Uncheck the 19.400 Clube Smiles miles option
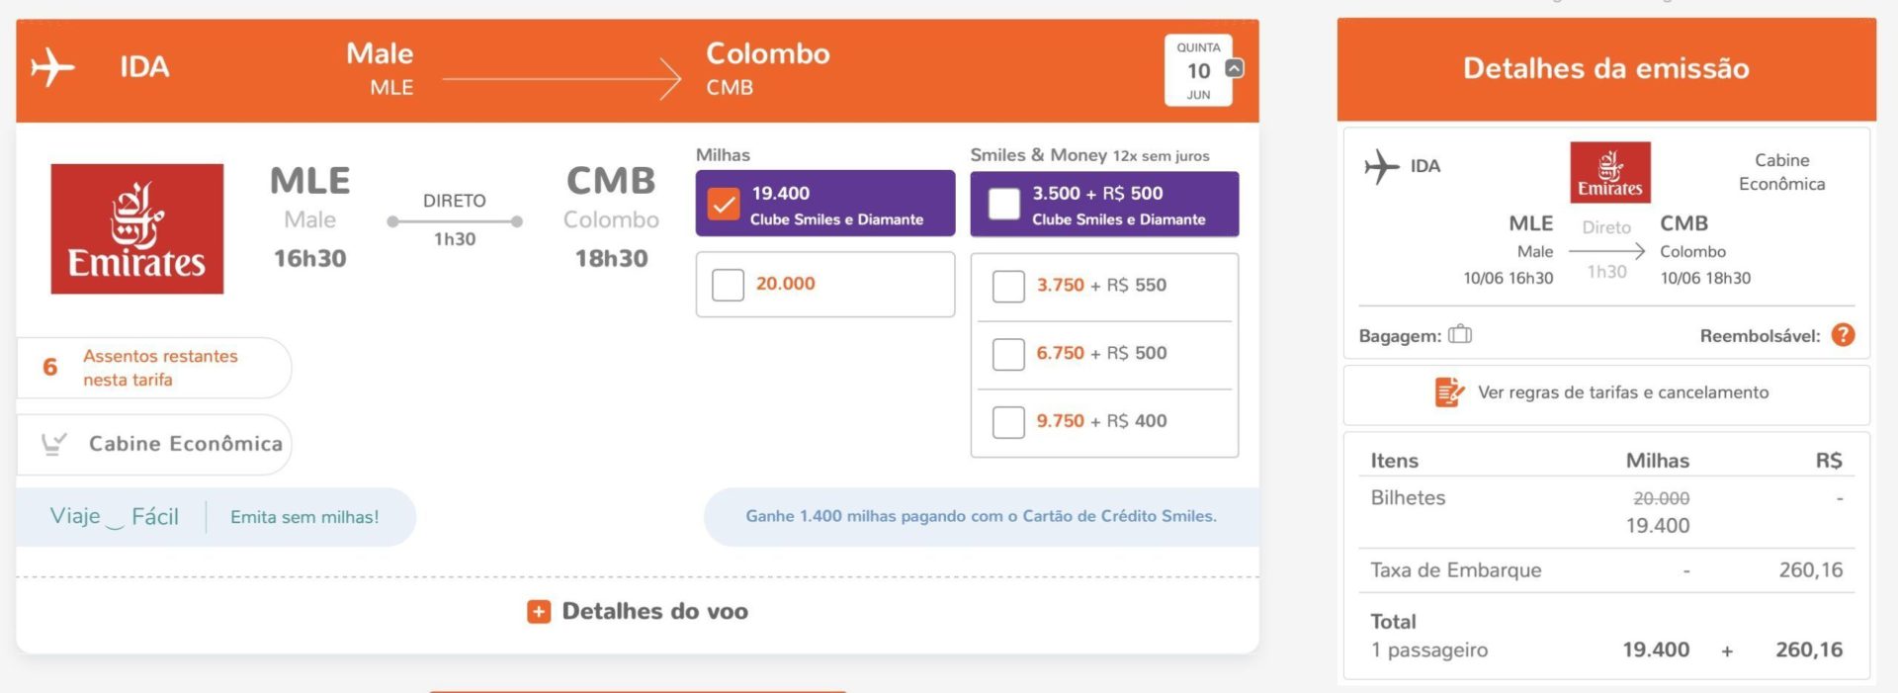 tap(724, 205)
